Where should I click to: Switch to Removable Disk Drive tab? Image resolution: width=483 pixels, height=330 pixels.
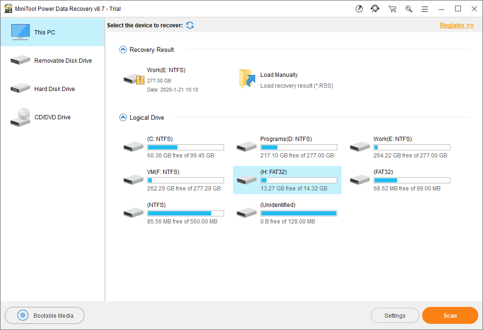pyautogui.click(x=52, y=61)
